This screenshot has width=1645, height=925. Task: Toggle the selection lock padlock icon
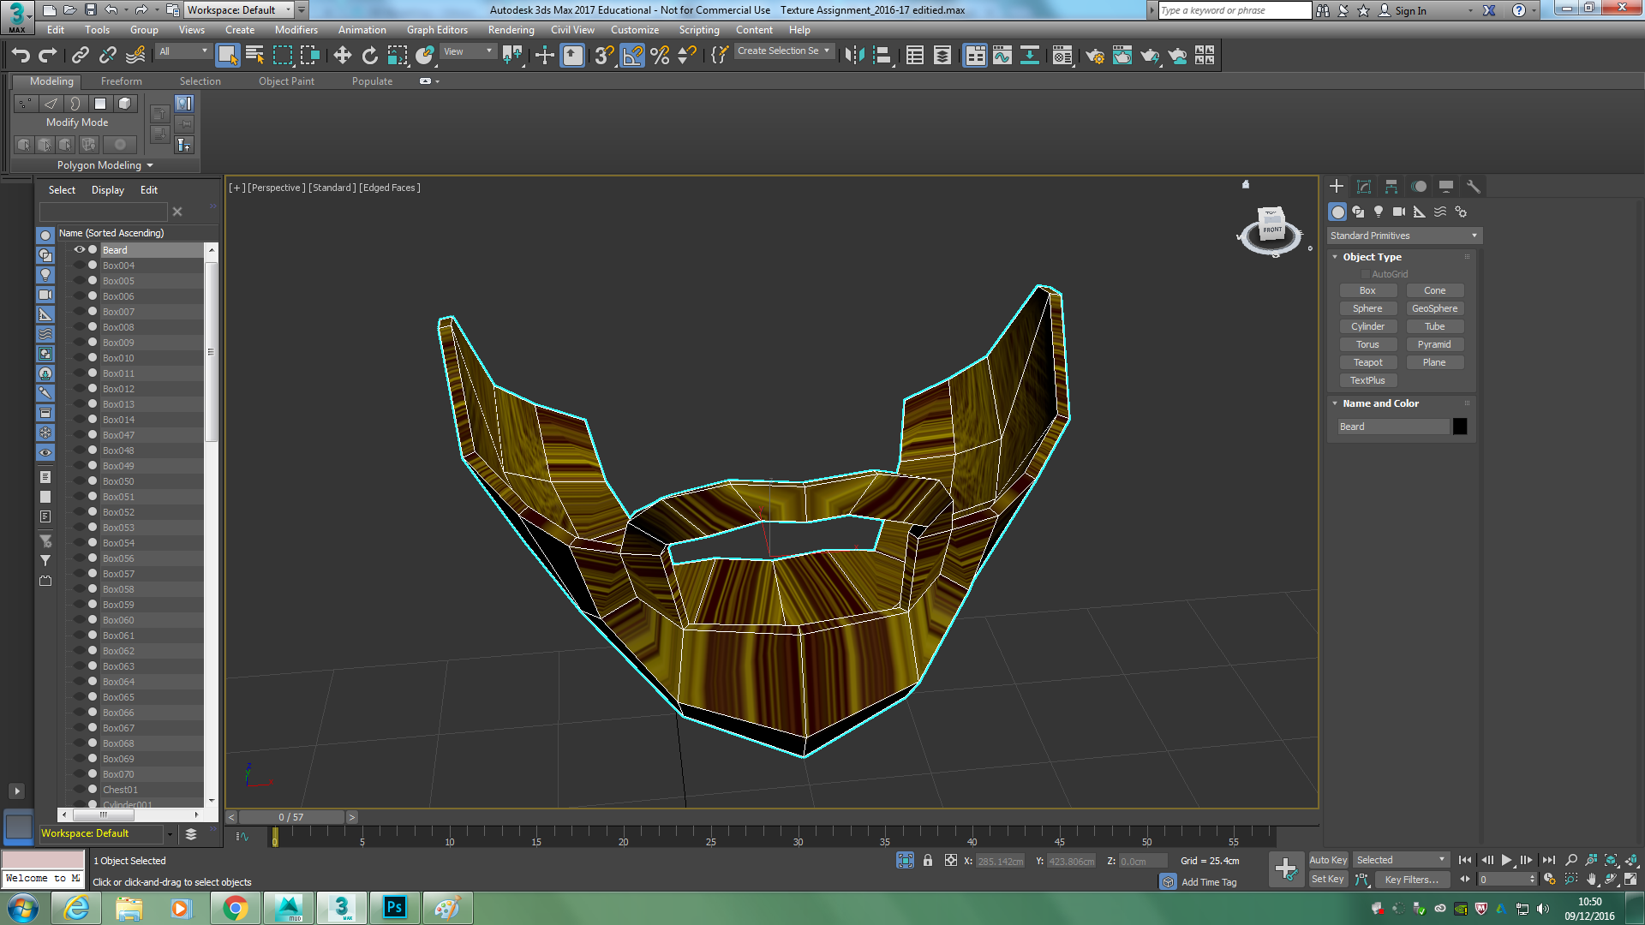click(x=928, y=861)
